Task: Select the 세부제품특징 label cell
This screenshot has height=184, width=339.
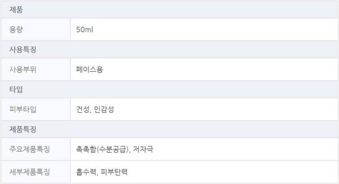Action: [30, 172]
